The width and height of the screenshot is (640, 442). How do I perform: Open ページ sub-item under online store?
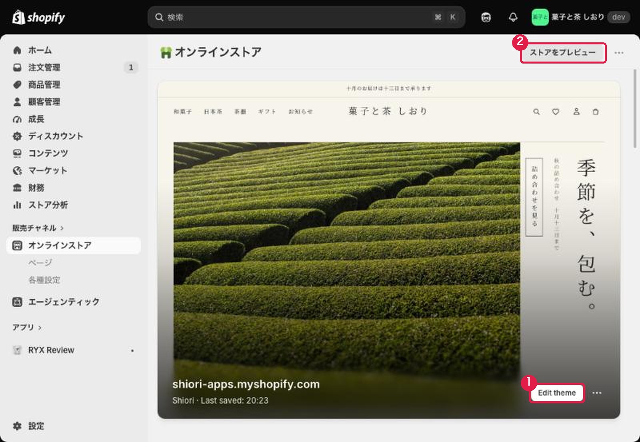[x=40, y=263]
